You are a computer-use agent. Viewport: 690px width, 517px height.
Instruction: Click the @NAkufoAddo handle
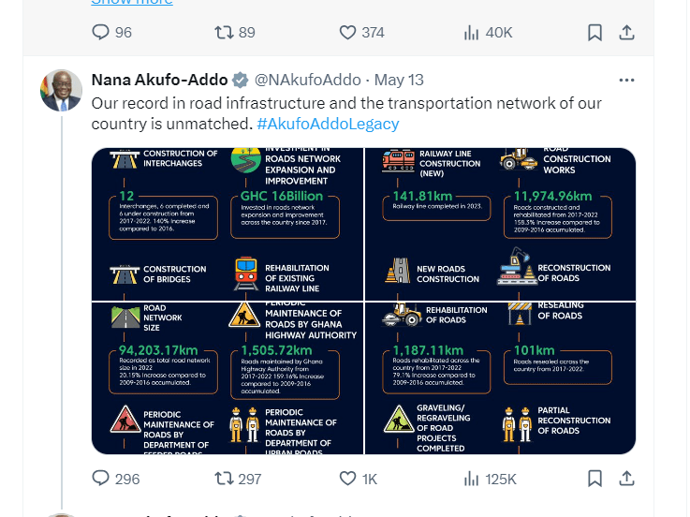click(x=307, y=80)
